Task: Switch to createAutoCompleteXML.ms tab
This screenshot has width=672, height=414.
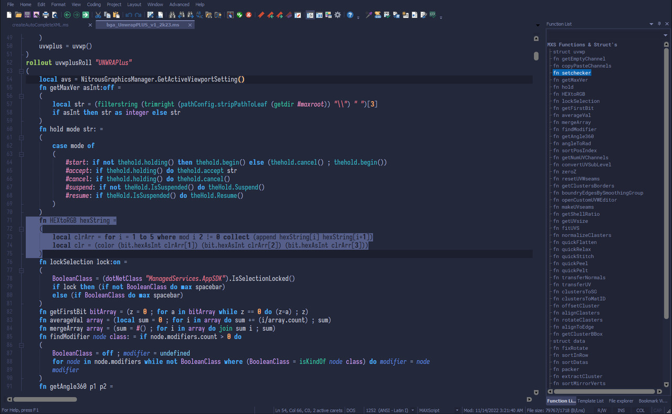Action: 40,25
